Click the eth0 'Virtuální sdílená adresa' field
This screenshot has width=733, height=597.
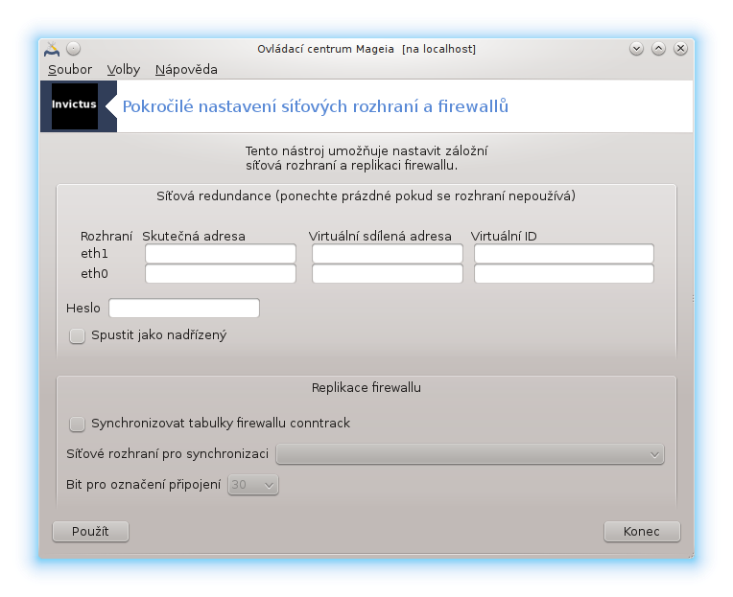[388, 275]
